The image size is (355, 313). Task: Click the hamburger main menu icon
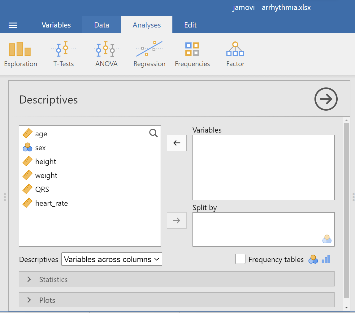(13, 25)
